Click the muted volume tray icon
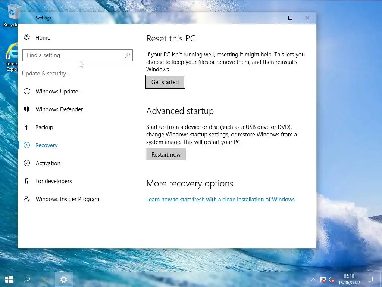Screen dimensions: 382x287 (x=331, y=280)
